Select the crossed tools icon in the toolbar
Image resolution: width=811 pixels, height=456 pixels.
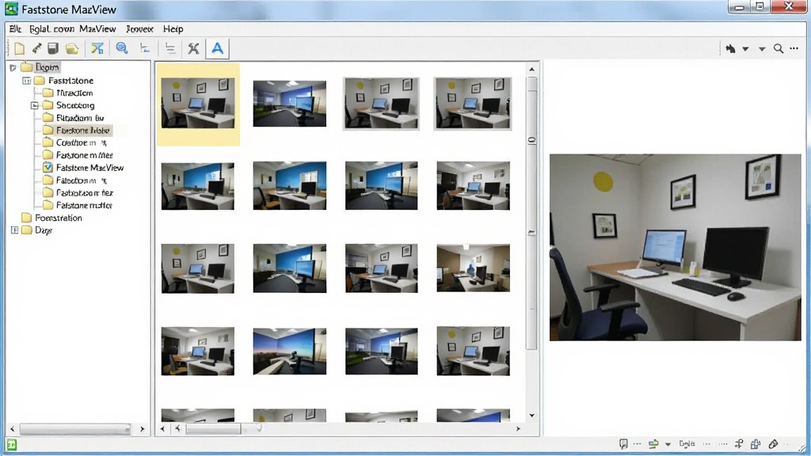click(193, 48)
